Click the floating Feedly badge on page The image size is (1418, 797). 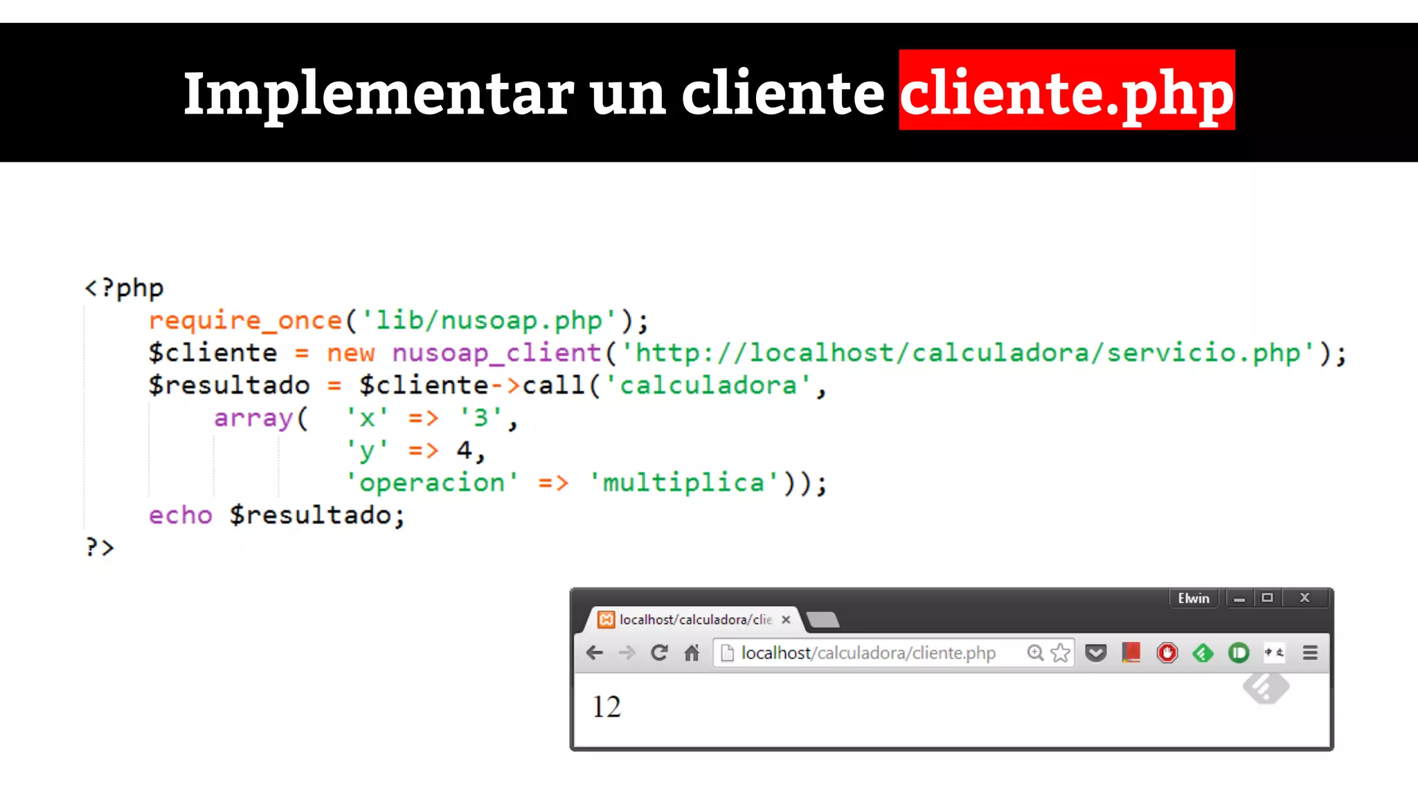point(1266,687)
